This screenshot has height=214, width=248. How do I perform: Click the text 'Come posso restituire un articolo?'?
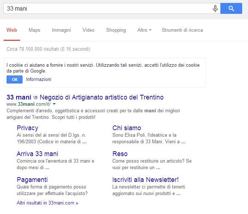(x=148, y=161)
